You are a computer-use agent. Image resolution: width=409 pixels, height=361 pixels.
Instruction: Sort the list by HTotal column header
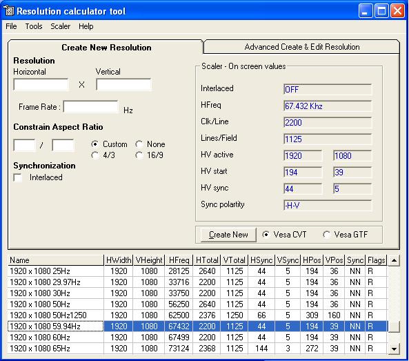207,260
